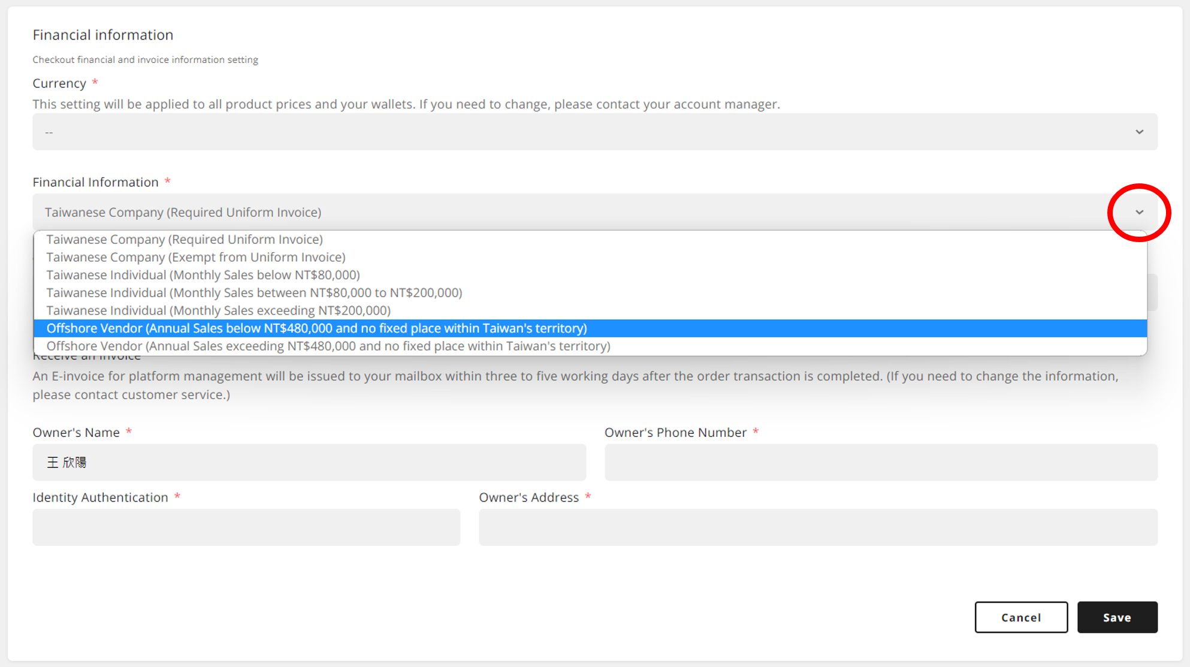
Task: Click the Financial information section heading
Action: pyautogui.click(x=103, y=35)
